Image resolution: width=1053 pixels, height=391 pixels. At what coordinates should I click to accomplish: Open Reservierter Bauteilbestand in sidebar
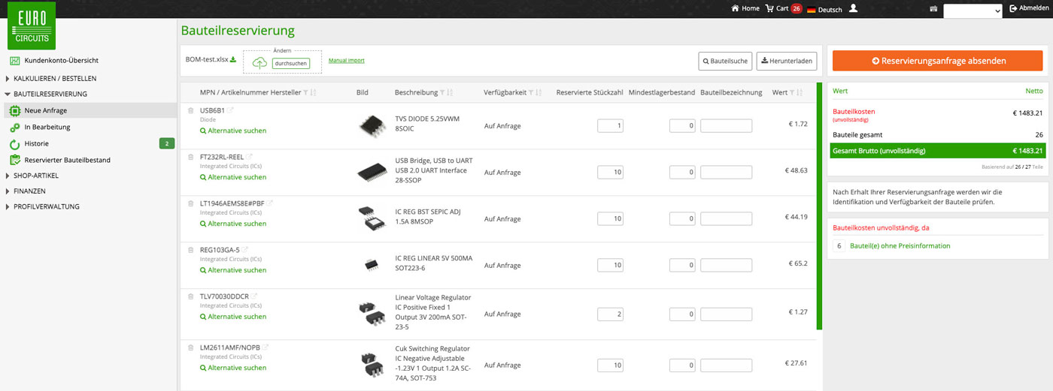point(67,160)
